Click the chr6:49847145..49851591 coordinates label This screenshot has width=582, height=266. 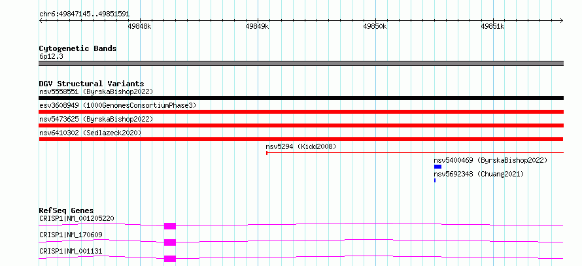pos(84,14)
